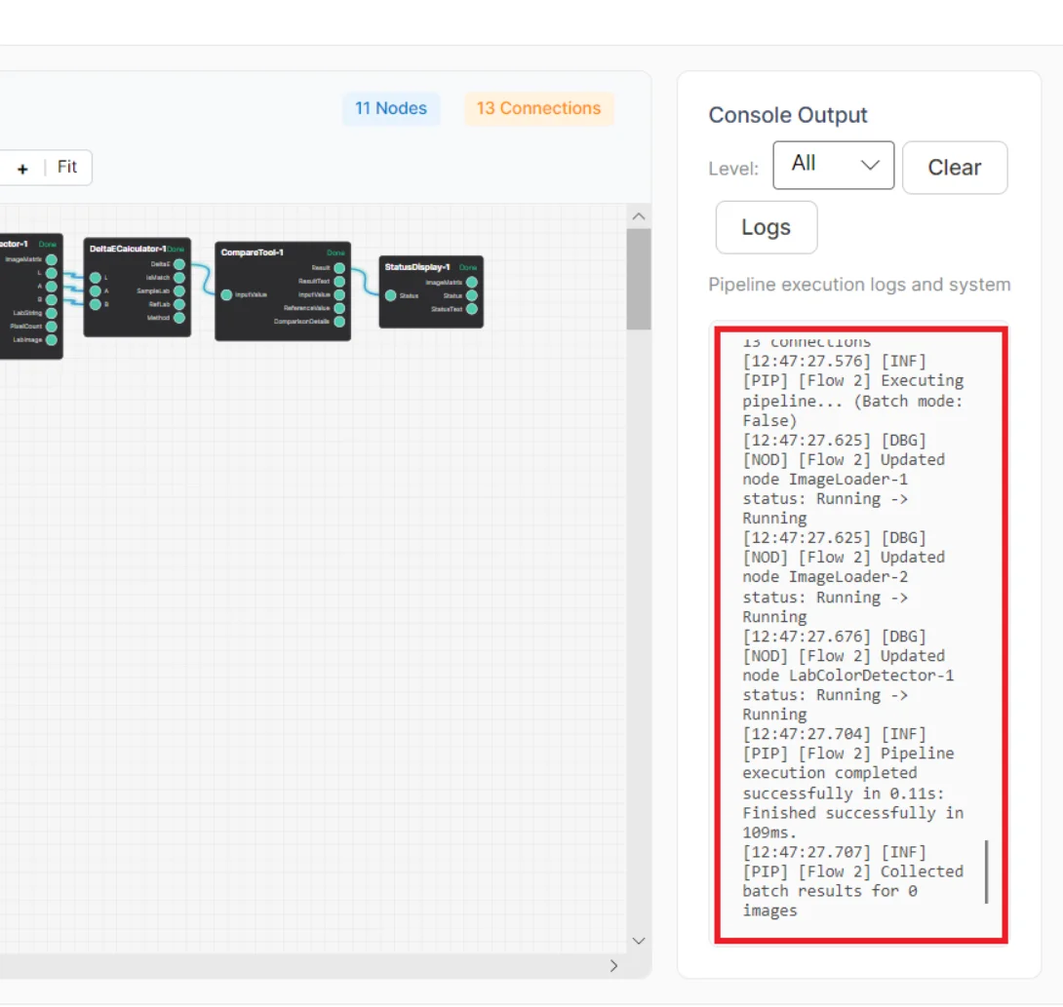Click the Method output port on DeltaECalculator-1
Screen dimensions: 1063x1007
179,317
